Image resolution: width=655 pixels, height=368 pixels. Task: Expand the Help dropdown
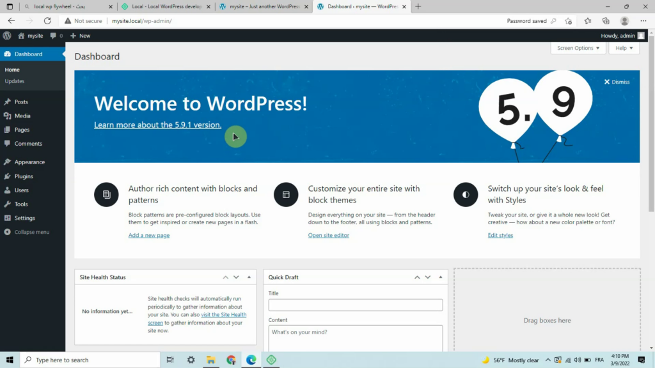coord(624,48)
